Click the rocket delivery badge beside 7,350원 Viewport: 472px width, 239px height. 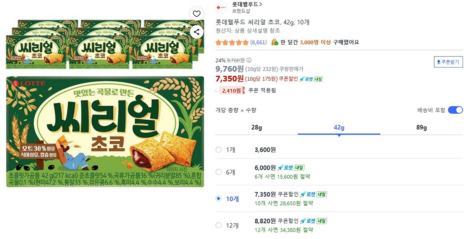(311, 79)
